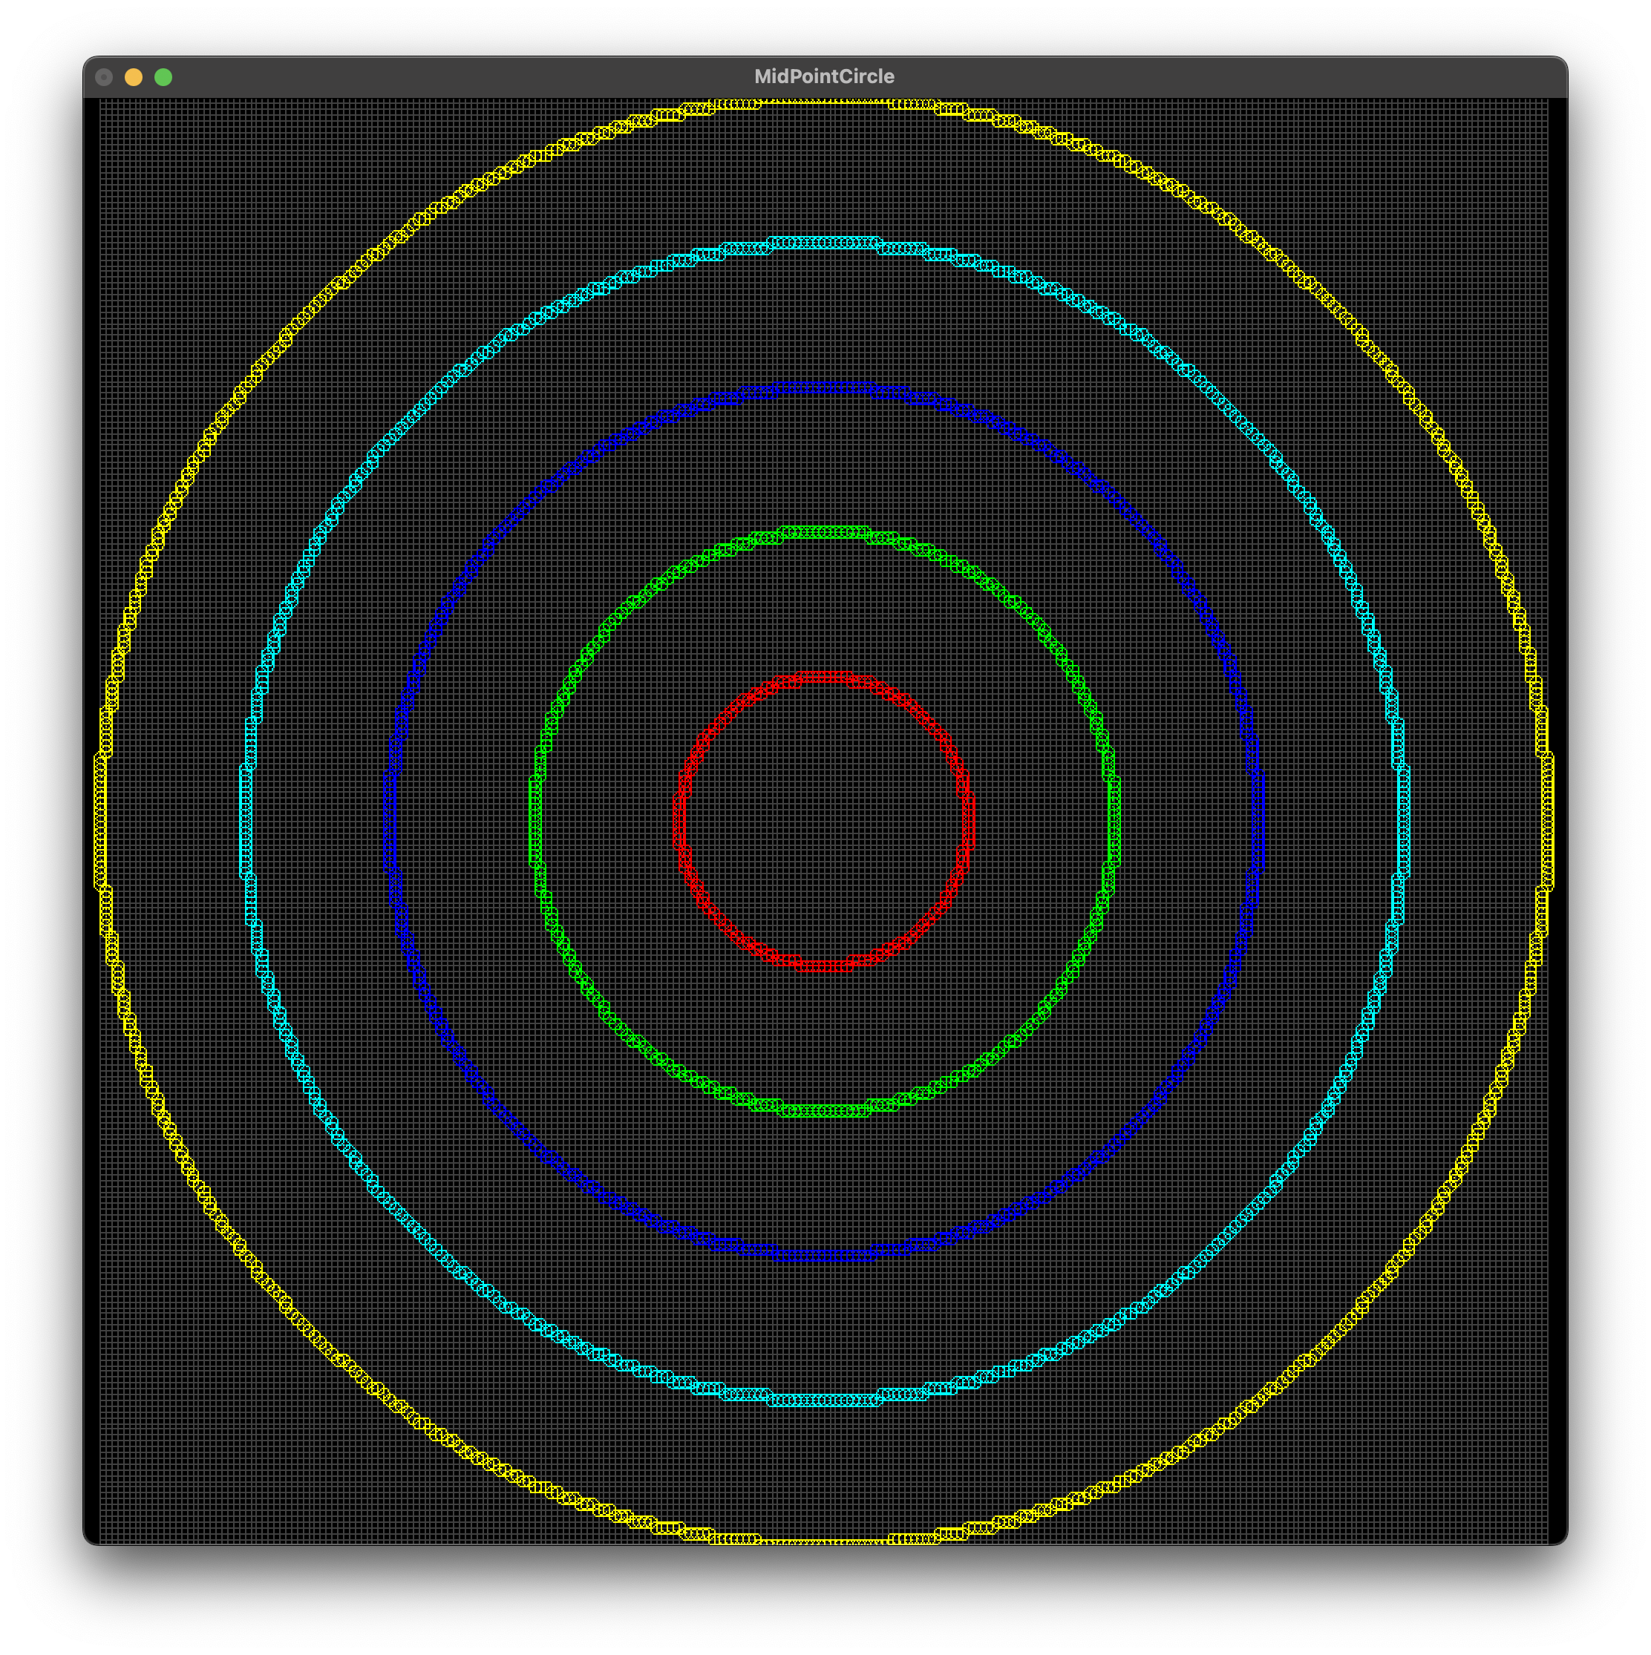Click the yellow minimize window button
The width and height of the screenshot is (1651, 1655).
coord(134,77)
